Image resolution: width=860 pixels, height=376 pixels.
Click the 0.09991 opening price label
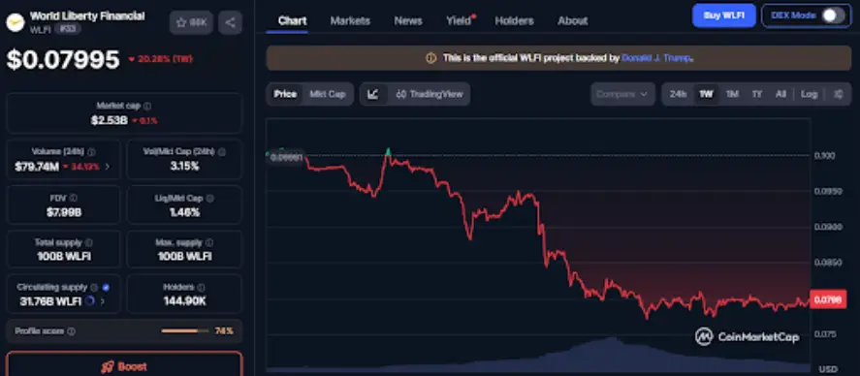[x=286, y=157]
